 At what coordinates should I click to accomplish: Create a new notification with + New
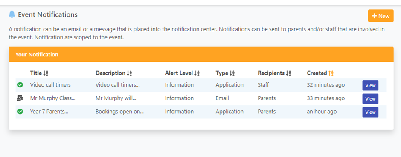tap(381, 16)
